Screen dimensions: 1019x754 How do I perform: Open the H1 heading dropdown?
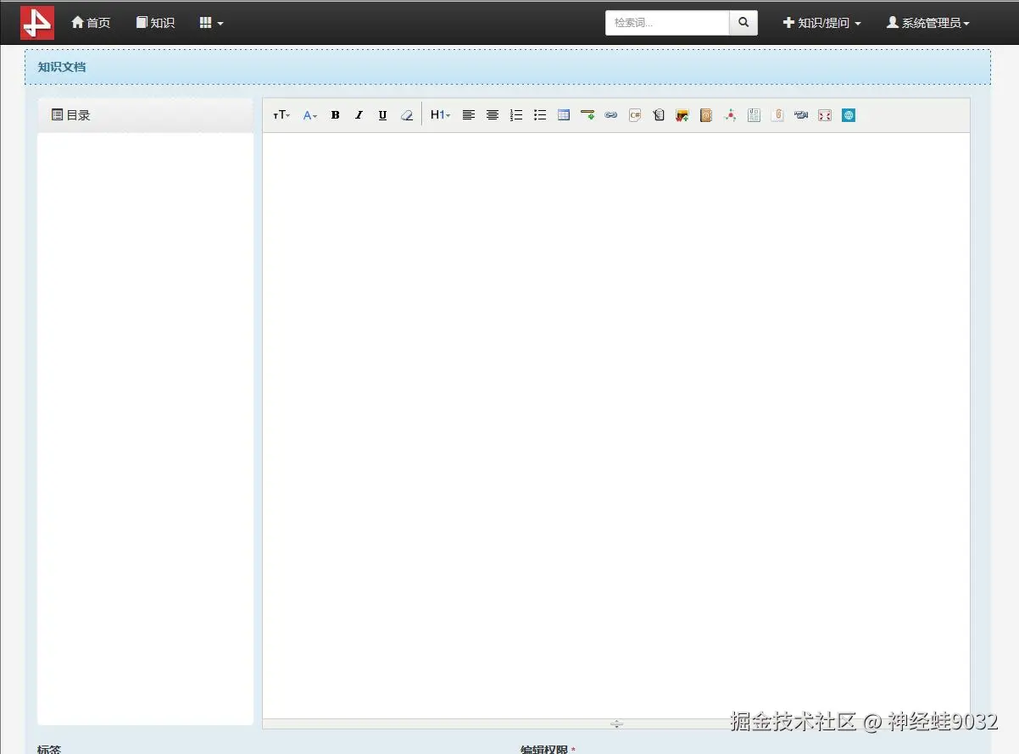tap(440, 115)
